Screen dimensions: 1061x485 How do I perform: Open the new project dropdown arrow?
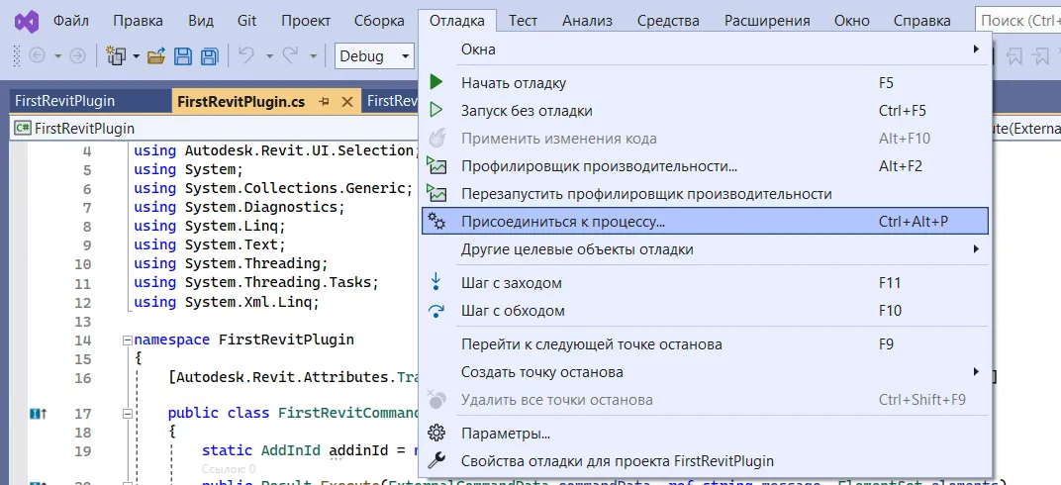[136, 56]
